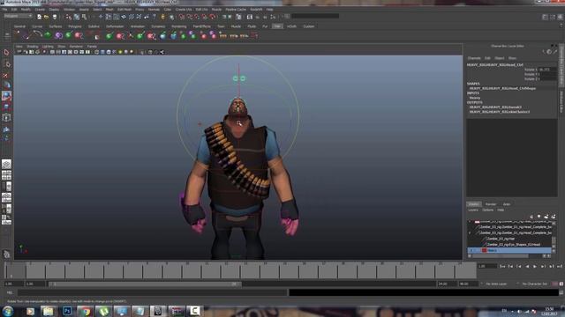
Task: Select the Soft Modification tool
Action: (x=6, y=129)
